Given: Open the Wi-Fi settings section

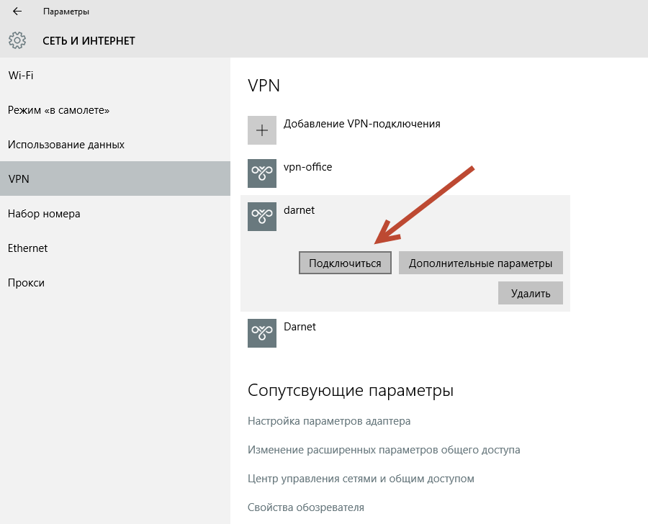Looking at the screenshot, I should coord(21,76).
